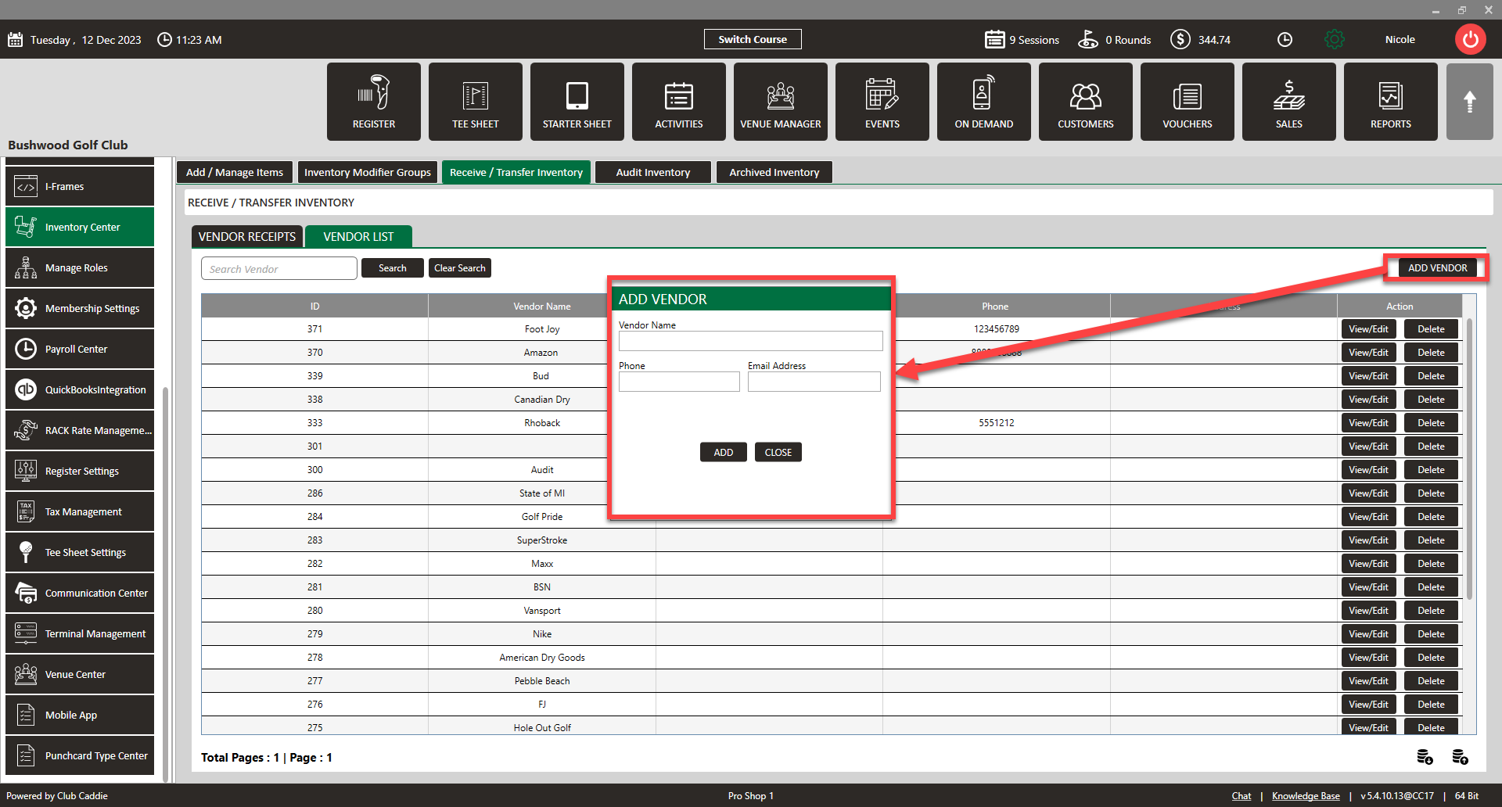Image resolution: width=1502 pixels, height=807 pixels.
Task: Click ADD in the Add Vendor dialog
Action: [x=724, y=452]
